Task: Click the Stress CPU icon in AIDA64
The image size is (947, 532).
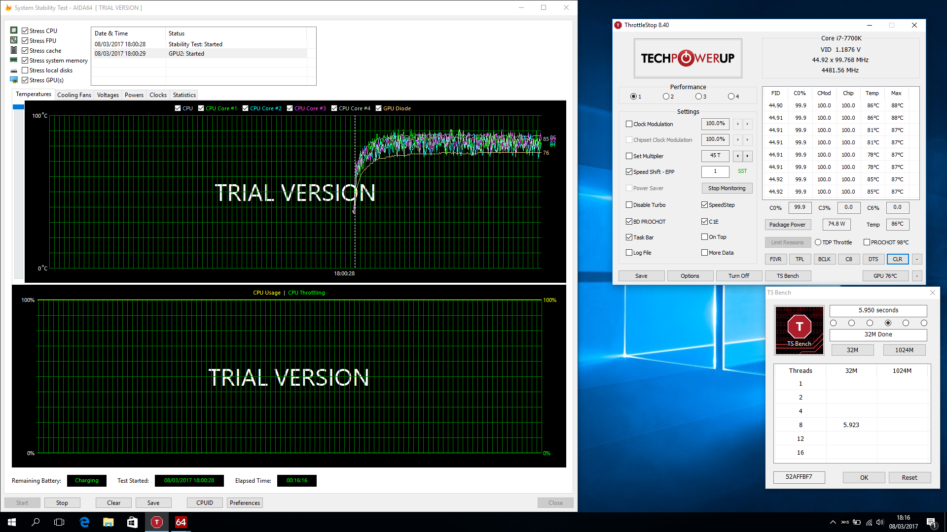Action: (x=14, y=31)
